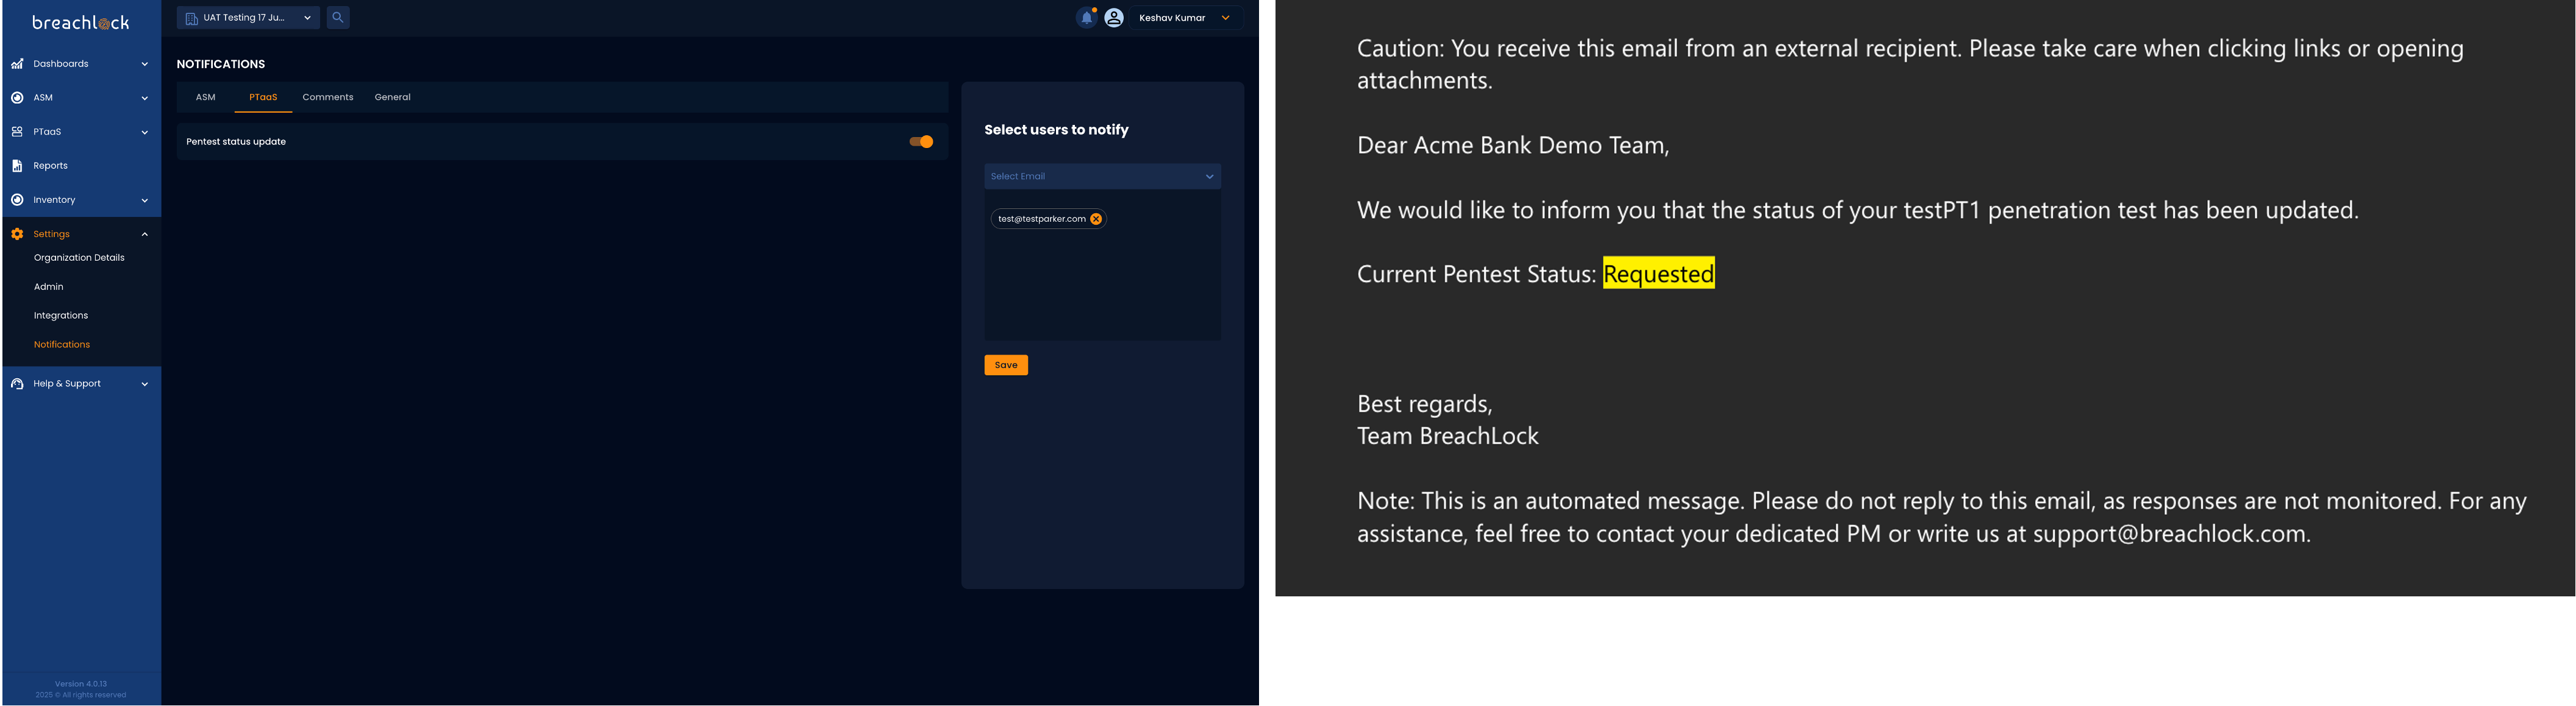Click the Help & Support label
Screen dimensions: 2576x706
click(67, 383)
